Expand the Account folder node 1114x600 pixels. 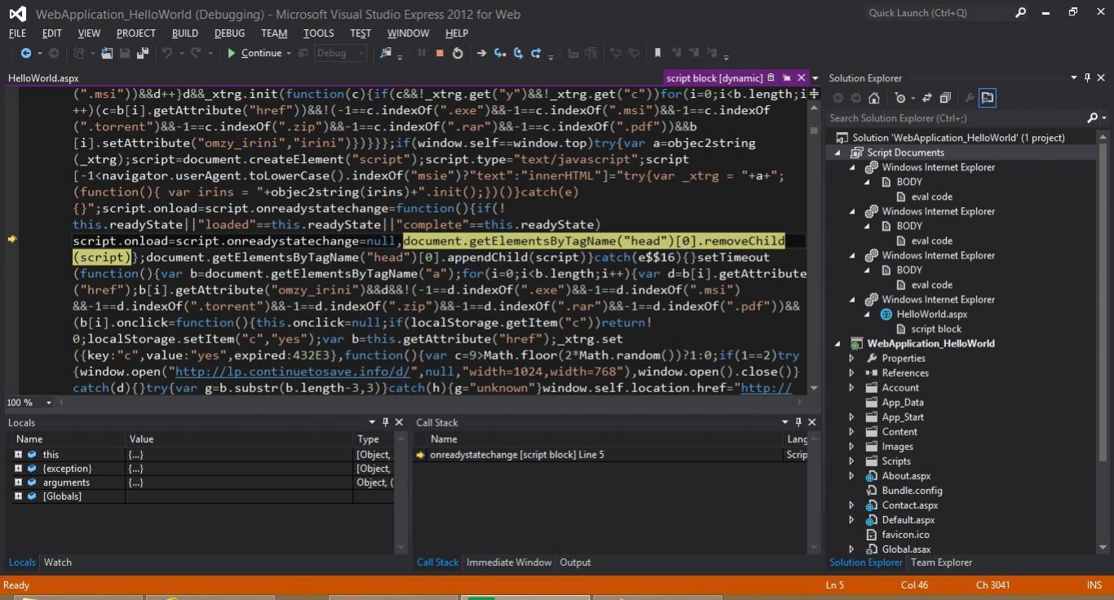(852, 387)
